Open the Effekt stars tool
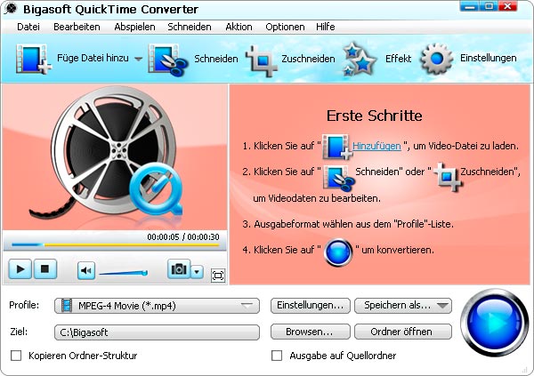The width and height of the screenshot is (534, 376). coord(359,60)
